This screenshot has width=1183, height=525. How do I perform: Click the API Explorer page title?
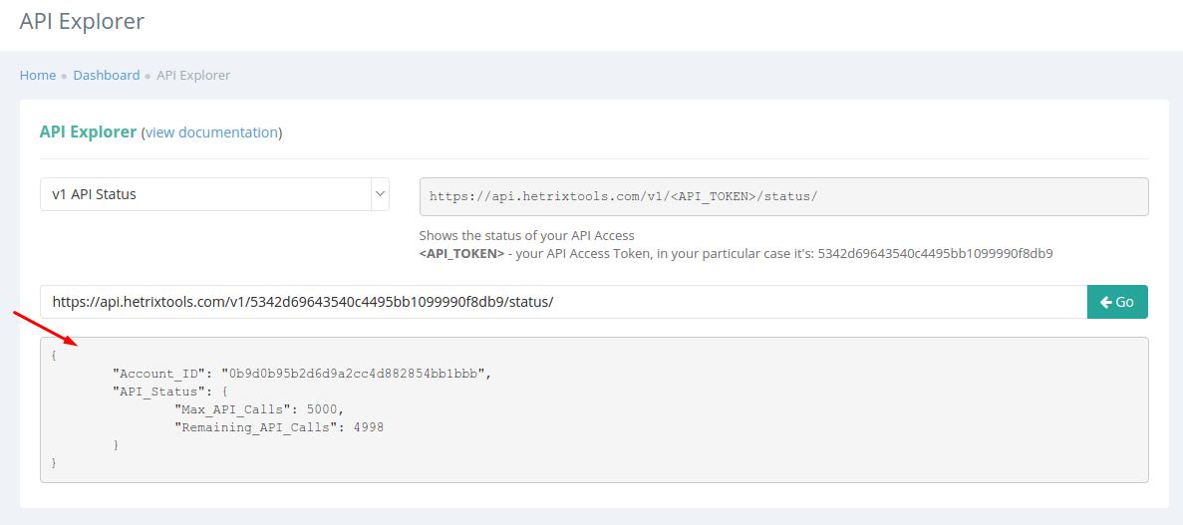(x=82, y=21)
